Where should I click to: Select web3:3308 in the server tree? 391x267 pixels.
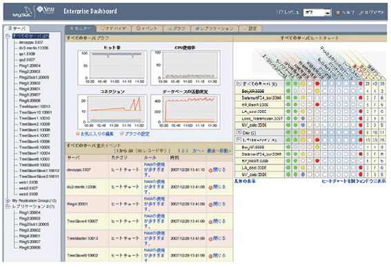(x=28, y=194)
